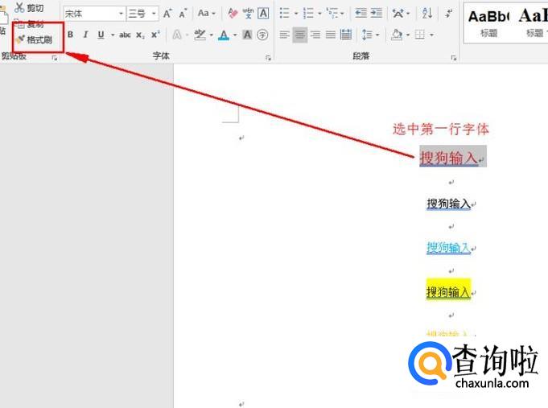Image resolution: width=548 pixels, height=408 pixels.
Task: Justify paragraph text
Action: (x=330, y=35)
